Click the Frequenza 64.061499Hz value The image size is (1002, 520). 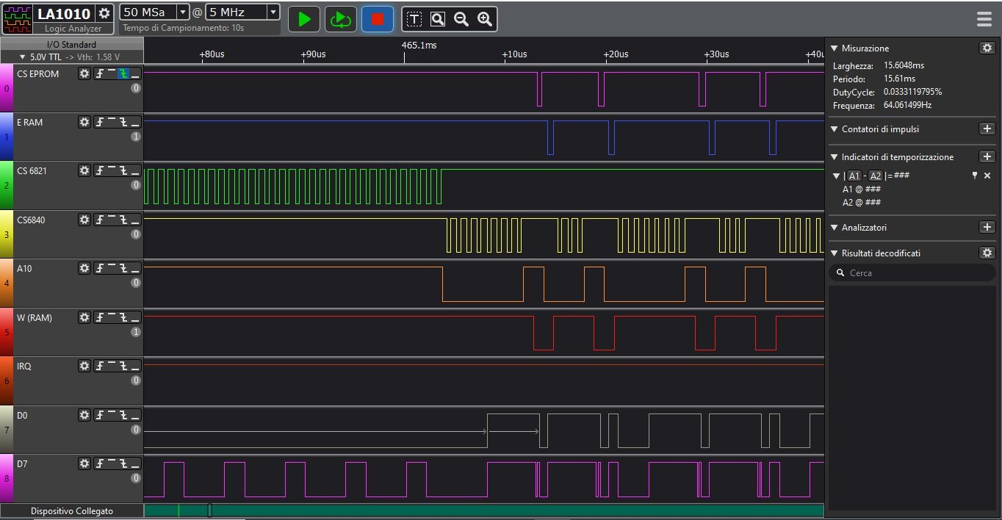[x=907, y=105]
